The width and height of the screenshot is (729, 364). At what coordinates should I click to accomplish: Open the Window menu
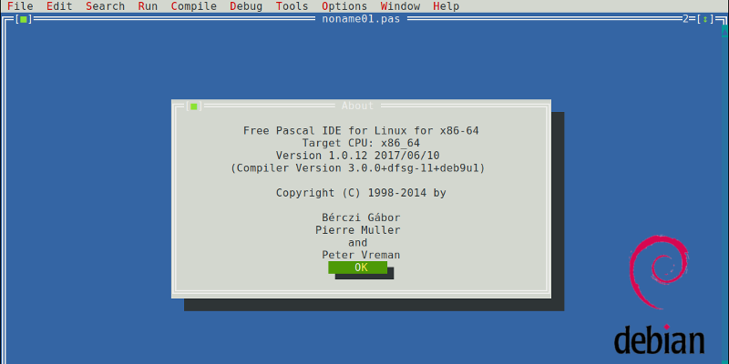(400, 6)
